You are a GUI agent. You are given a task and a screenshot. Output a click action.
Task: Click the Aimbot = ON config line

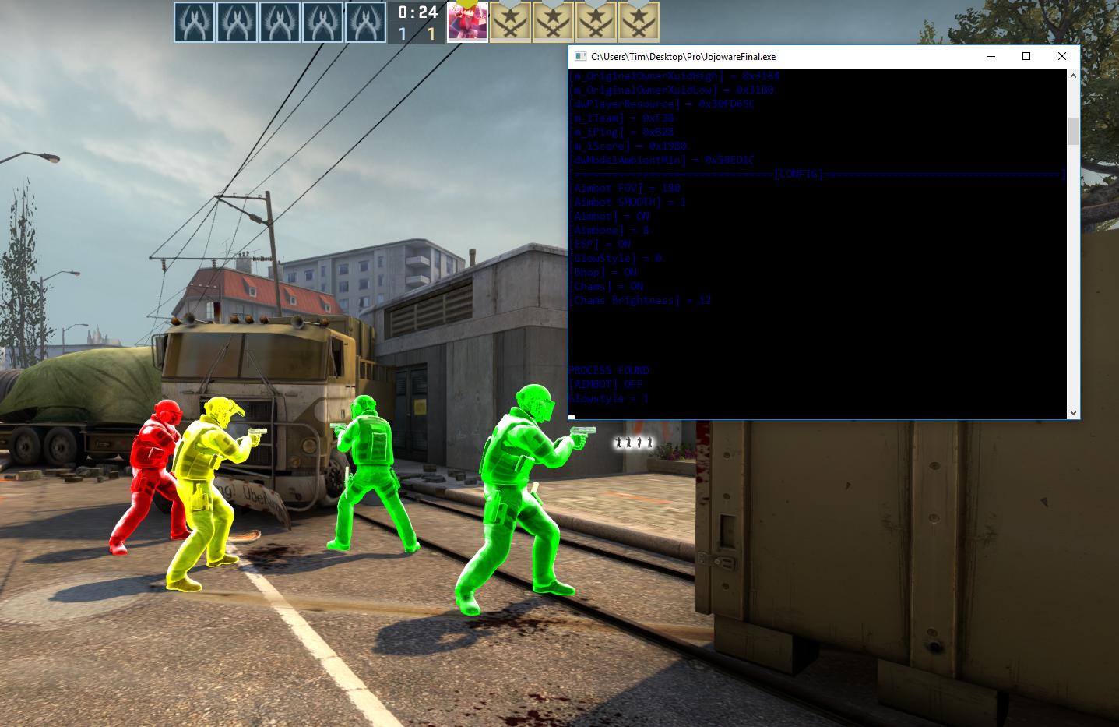611,217
